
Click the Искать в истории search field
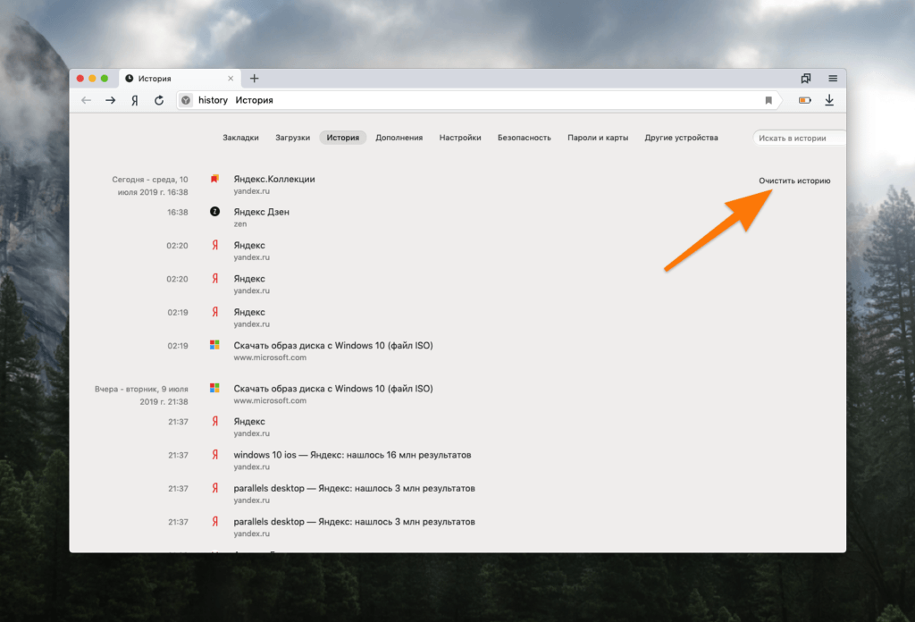pos(799,138)
